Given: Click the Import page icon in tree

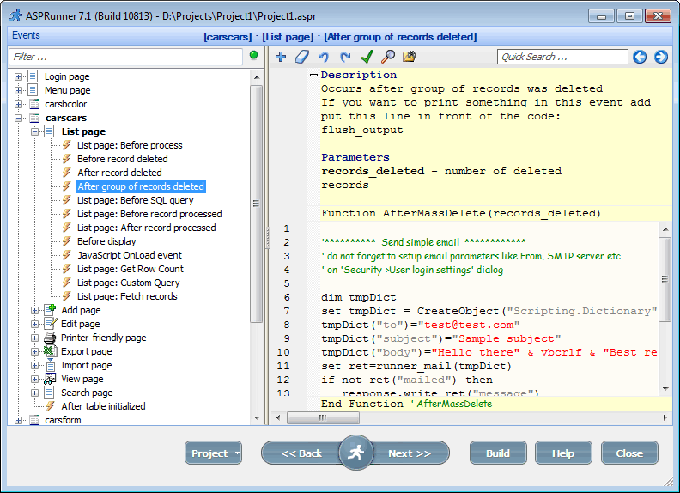Looking at the screenshot, I should tap(51, 365).
